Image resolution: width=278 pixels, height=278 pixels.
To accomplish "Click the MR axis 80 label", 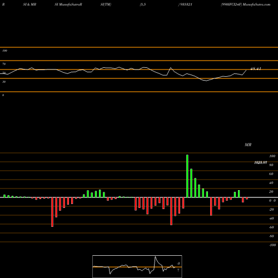I will pyautogui.click(x=271, y=165).
